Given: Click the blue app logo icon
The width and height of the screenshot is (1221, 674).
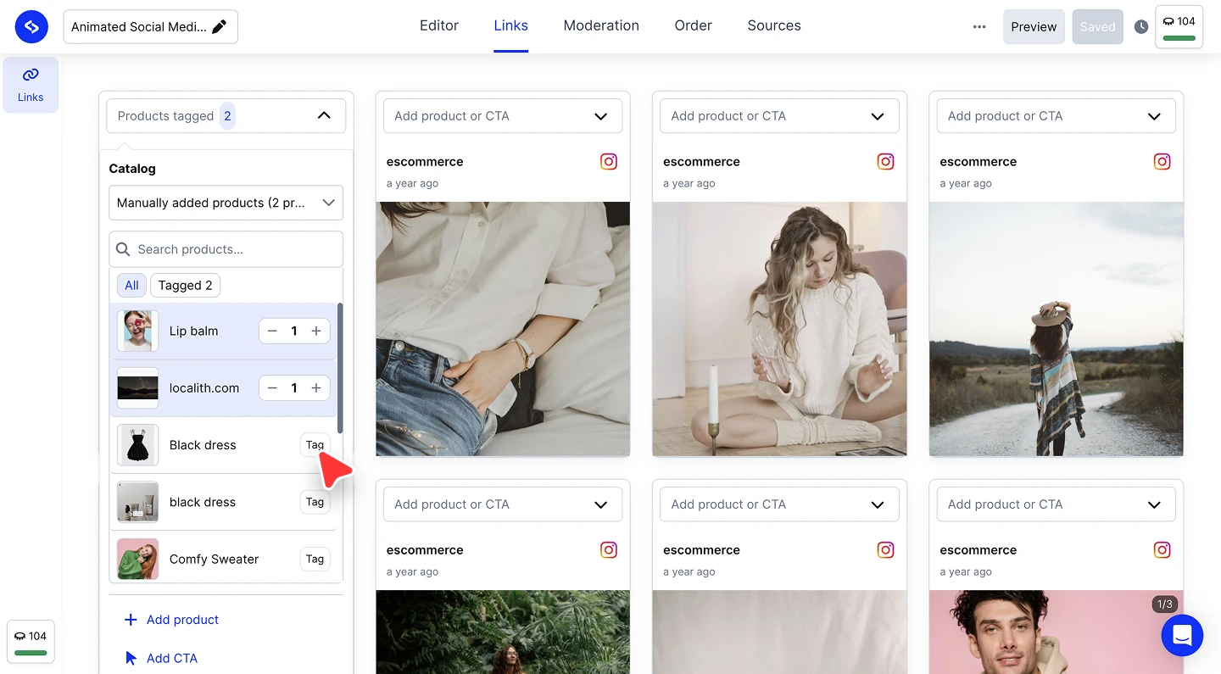Looking at the screenshot, I should (x=31, y=27).
